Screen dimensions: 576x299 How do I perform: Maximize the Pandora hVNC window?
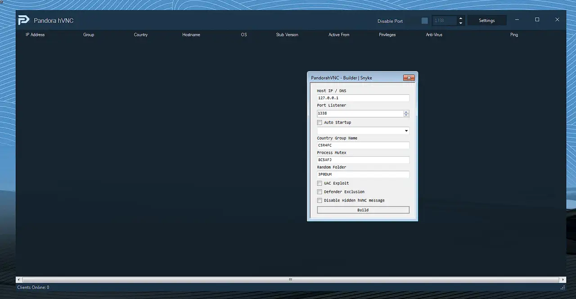tap(537, 20)
